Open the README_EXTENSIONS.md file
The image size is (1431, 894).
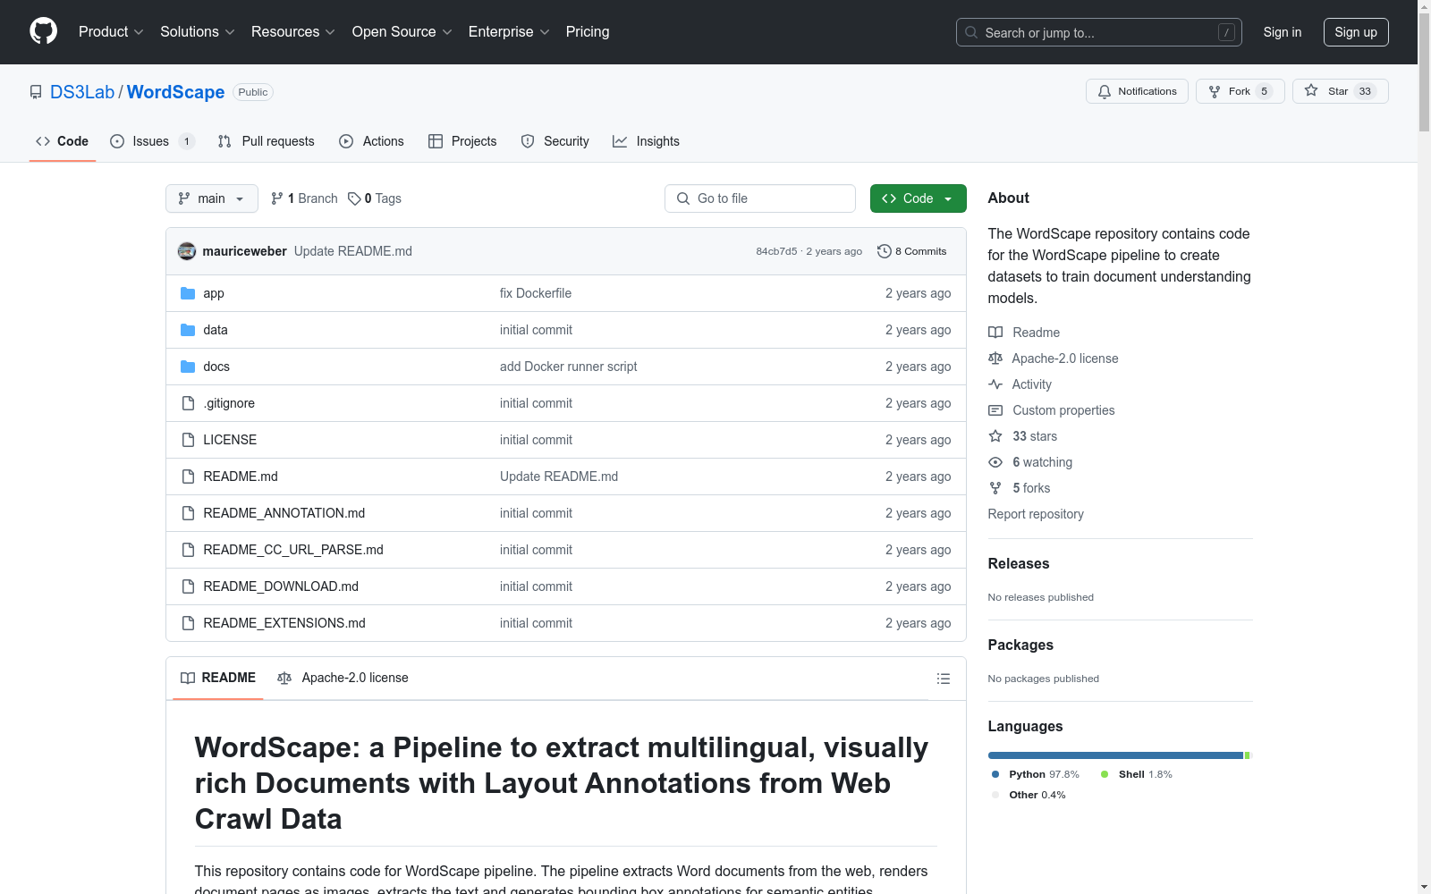coord(284,623)
